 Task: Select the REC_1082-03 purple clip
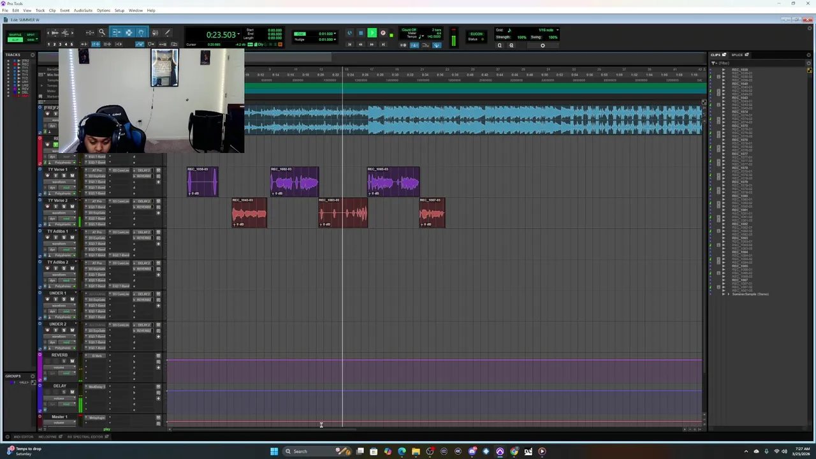pos(295,182)
